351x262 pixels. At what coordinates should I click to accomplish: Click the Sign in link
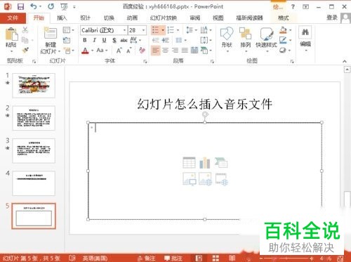(332, 18)
